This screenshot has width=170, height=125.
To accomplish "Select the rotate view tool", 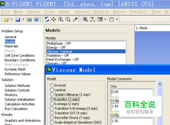I will 47,19.
